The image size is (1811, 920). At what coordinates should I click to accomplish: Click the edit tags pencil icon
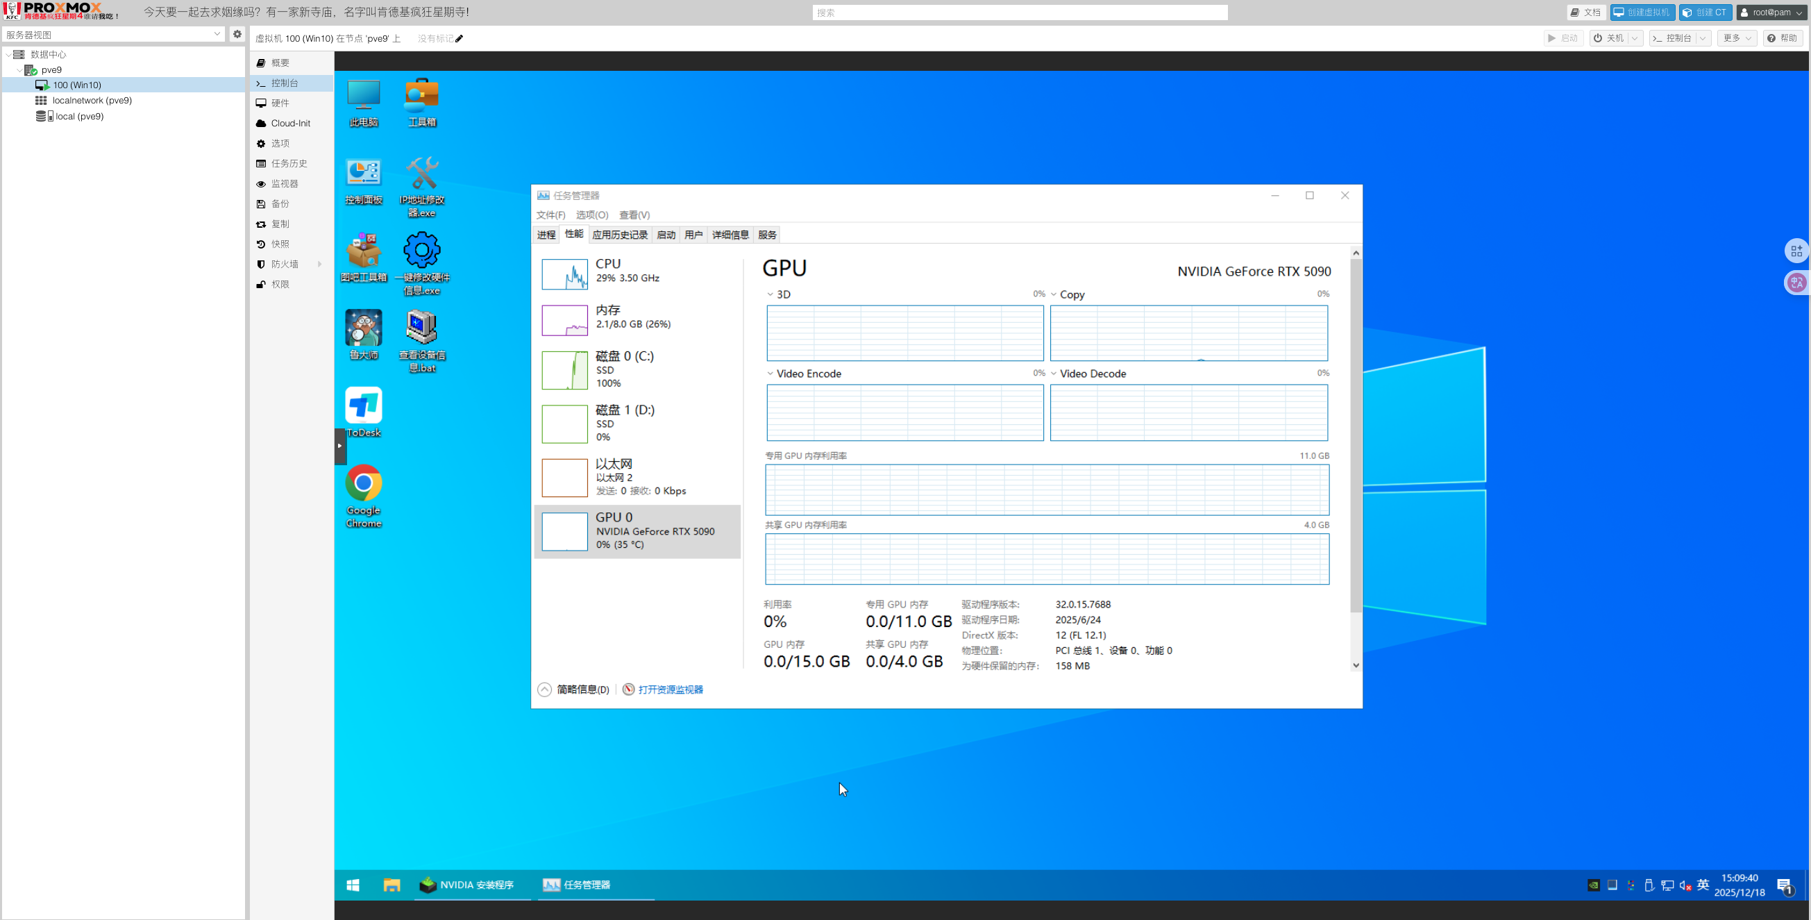[x=459, y=39]
